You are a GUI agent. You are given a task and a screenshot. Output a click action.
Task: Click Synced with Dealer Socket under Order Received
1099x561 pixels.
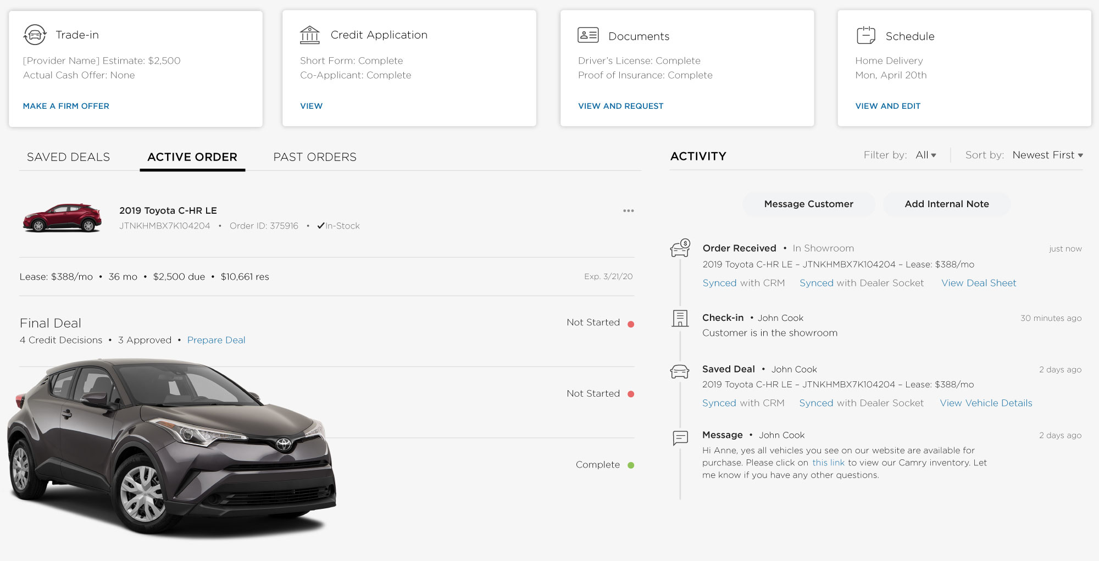point(862,283)
